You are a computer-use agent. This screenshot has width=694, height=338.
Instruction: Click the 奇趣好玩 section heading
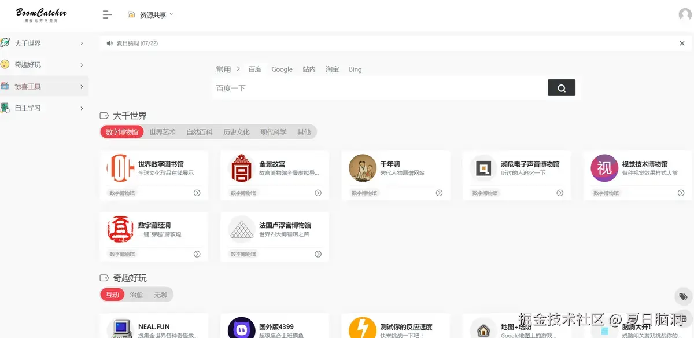(x=130, y=278)
